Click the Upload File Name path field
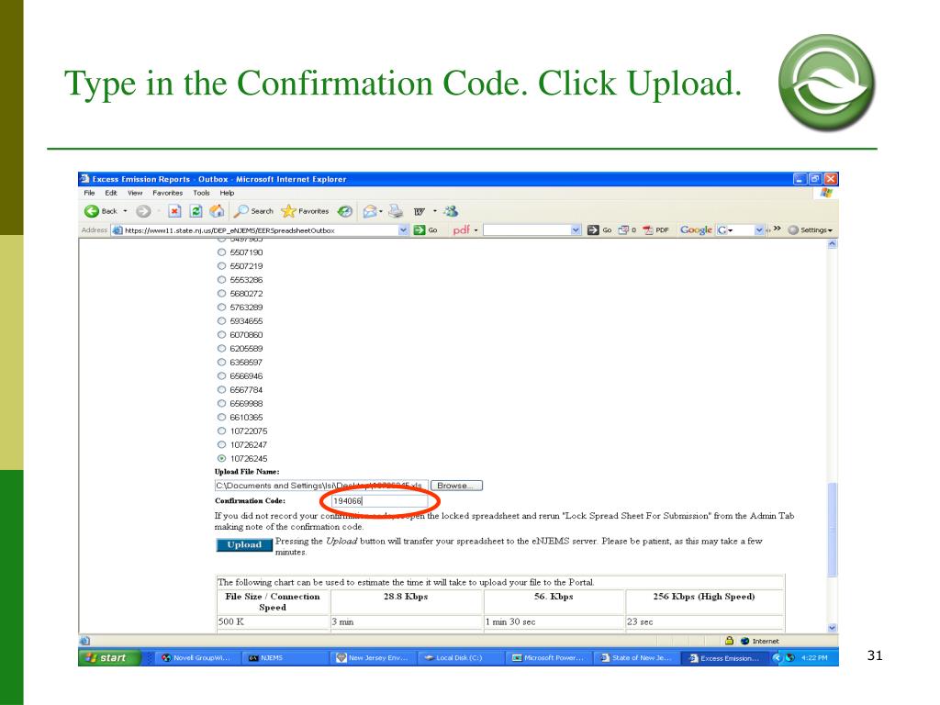940x705 pixels. tap(321, 486)
